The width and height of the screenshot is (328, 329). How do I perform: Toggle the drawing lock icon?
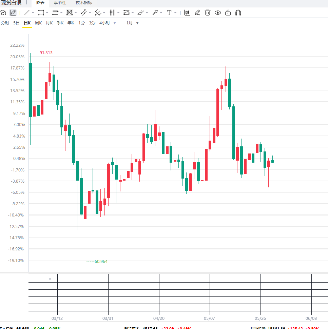[x=228, y=13]
